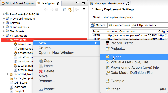Choose Provisioning Action (.pvn) File

(135, 67)
